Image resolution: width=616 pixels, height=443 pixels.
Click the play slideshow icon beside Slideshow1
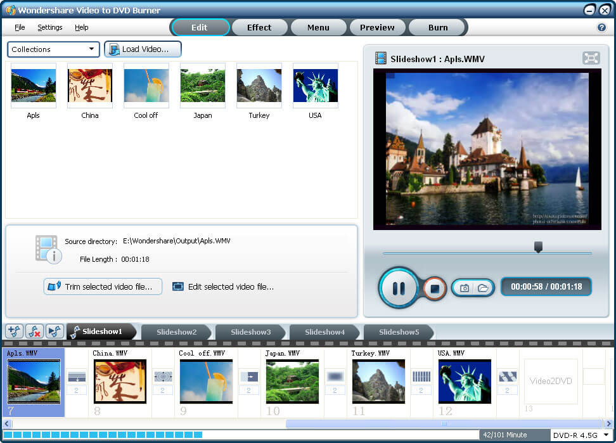[55, 331]
